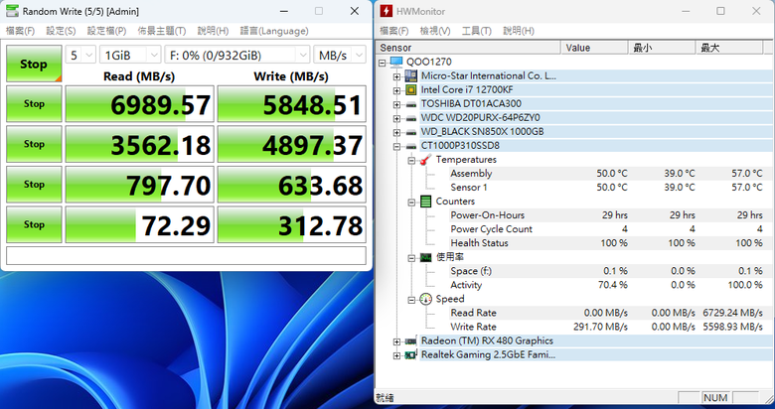The image size is (775, 409).
Task: Click Stop button beside 3562.18 row
Action: pyautogui.click(x=34, y=144)
